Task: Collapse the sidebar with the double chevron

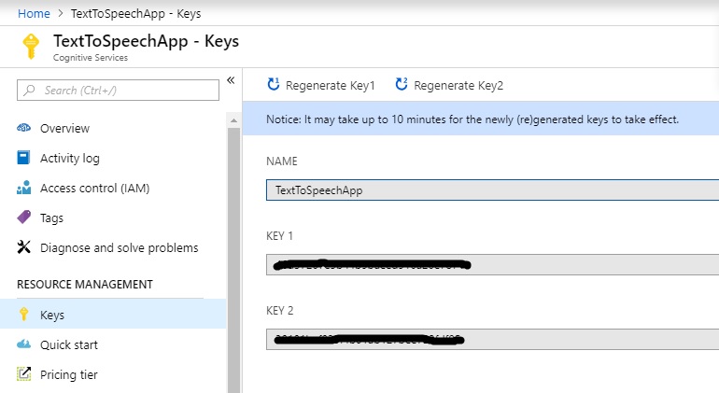Action: point(231,81)
